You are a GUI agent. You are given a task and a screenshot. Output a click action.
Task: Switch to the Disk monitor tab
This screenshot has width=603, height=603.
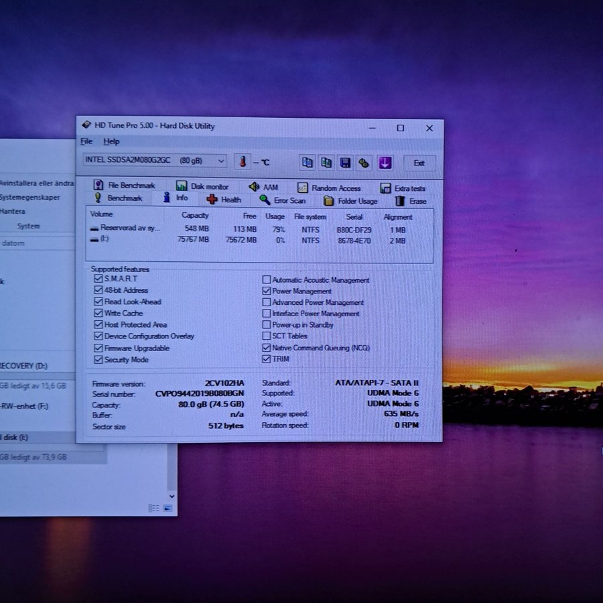pyautogui.click(x=202, y=186)
